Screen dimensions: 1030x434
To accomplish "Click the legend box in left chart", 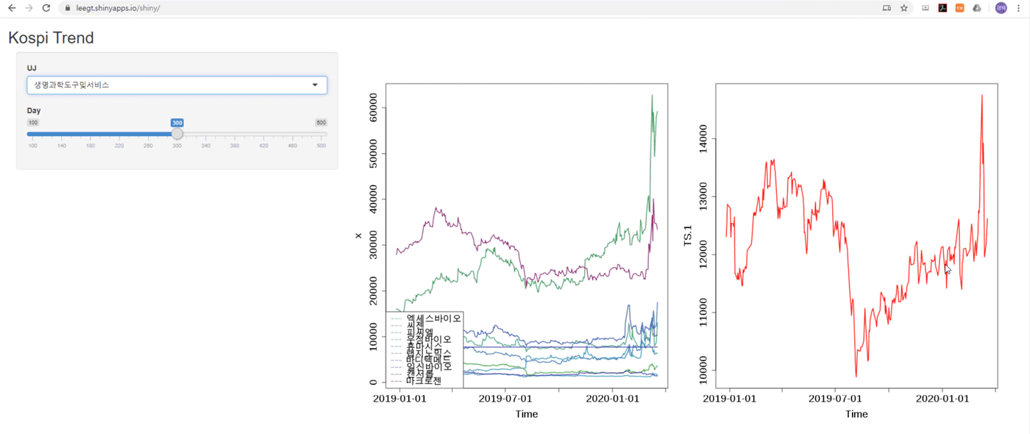I will [424, 349].
